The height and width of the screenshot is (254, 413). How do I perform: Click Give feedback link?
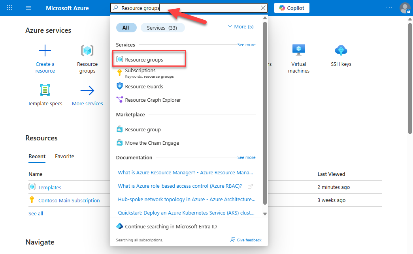(x=249, y=240)
